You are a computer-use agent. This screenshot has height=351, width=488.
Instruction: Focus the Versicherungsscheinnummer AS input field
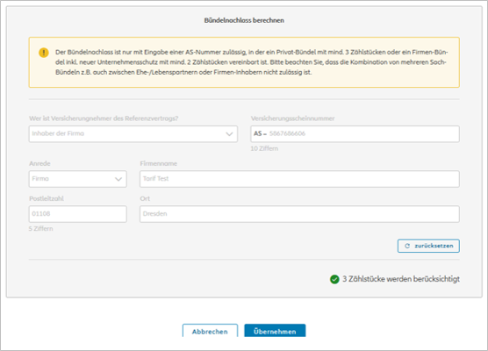355,134
